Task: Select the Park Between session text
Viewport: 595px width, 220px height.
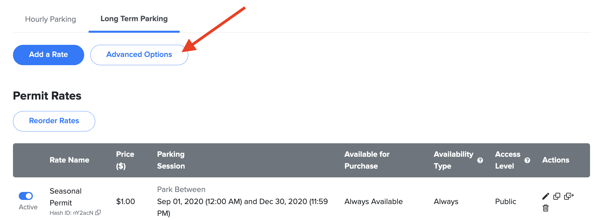Action: [x=181, y=189]
